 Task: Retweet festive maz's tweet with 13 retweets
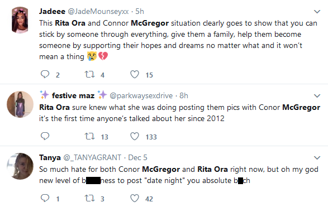coord(89,136)
